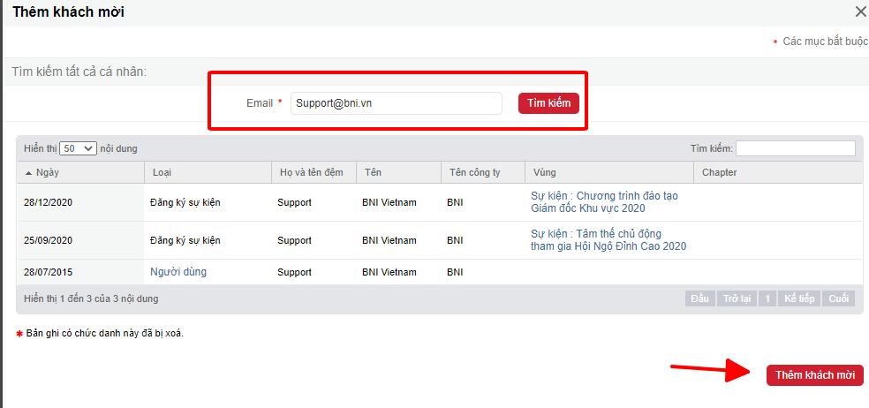Screen dimensions: 869x408
Task: Sort by Vùng column header
Action: click(x=609, y=172)
